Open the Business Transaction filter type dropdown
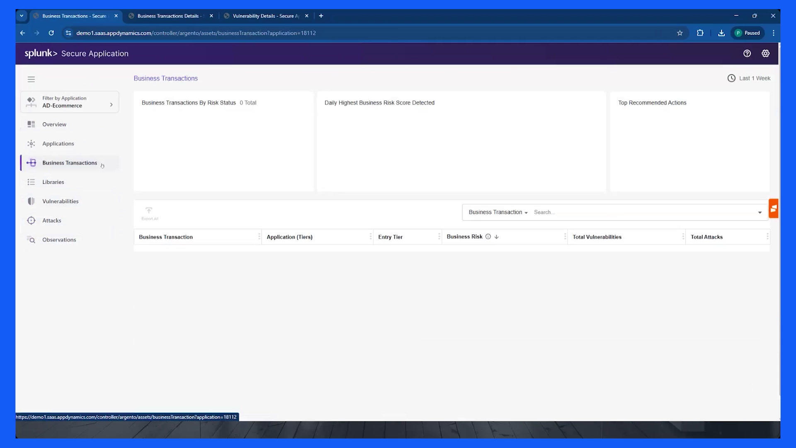The image size is (796, 448). (498, 212)
